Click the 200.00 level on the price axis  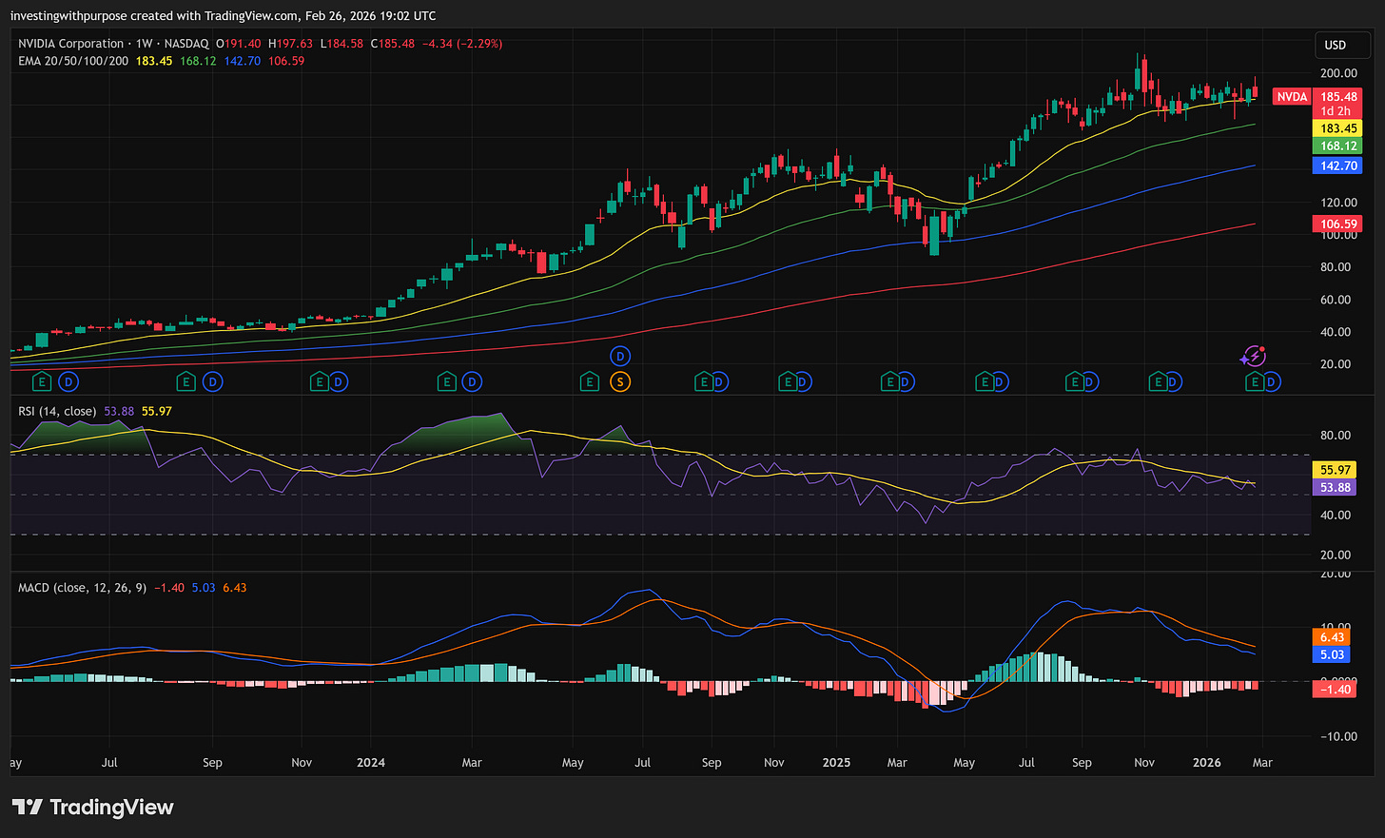coord(1338,73)
